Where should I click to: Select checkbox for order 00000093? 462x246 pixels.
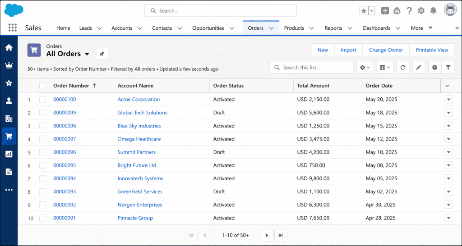pos(43,191)
